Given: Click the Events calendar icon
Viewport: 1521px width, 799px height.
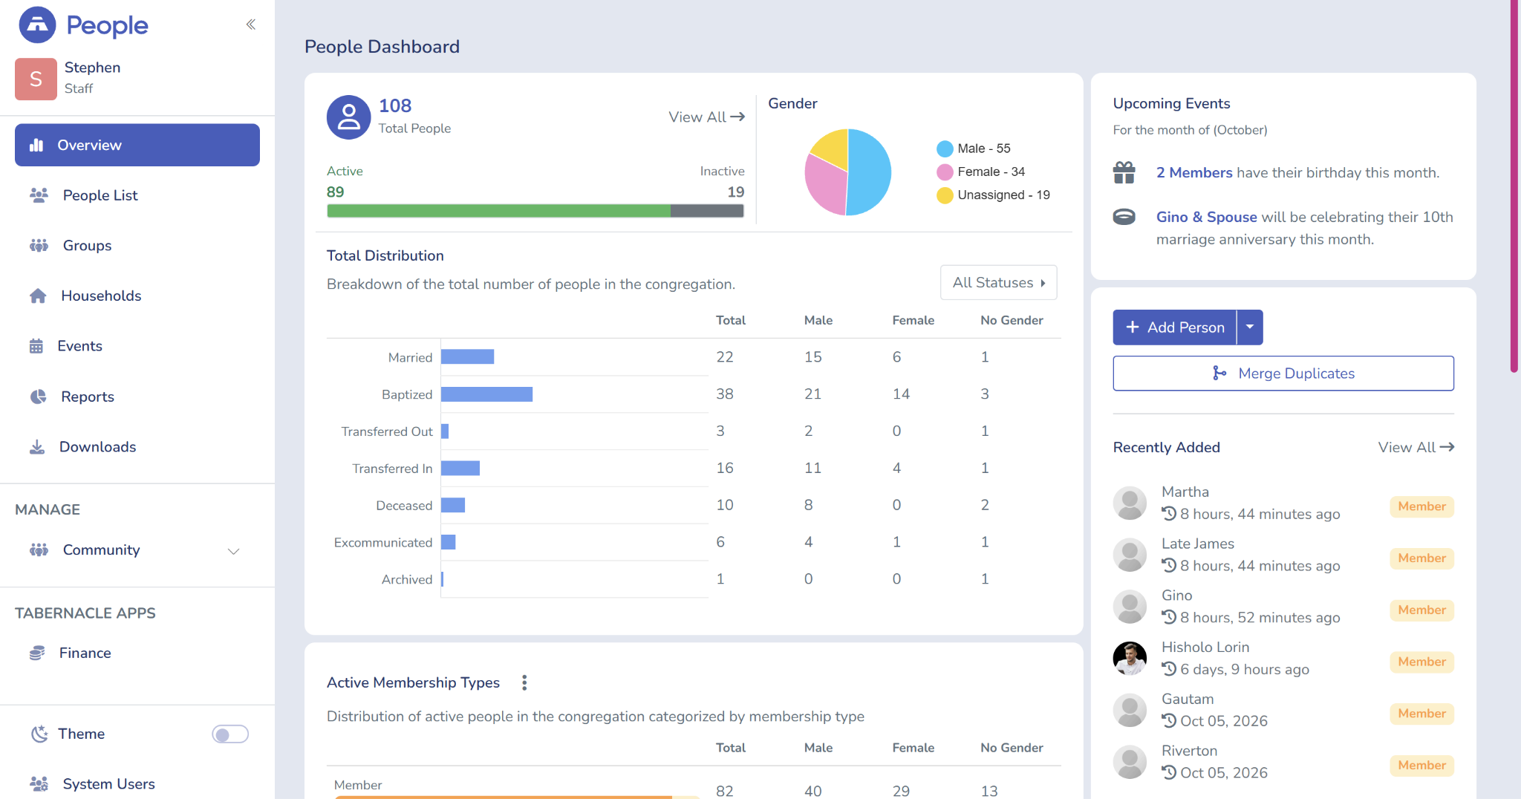Looking at the screenshot, I should coord(36,346).
